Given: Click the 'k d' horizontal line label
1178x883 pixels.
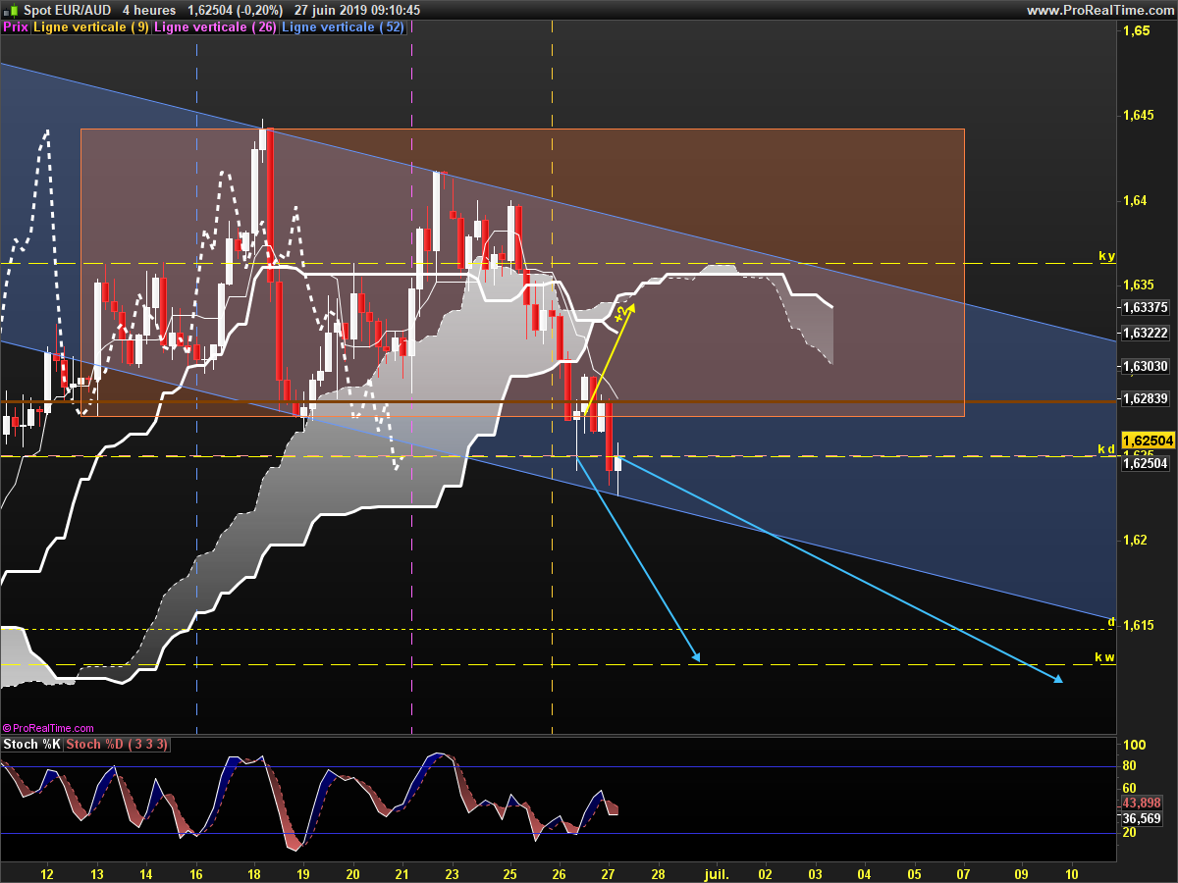Looking at the screenshot, I should click(1106, 449).
